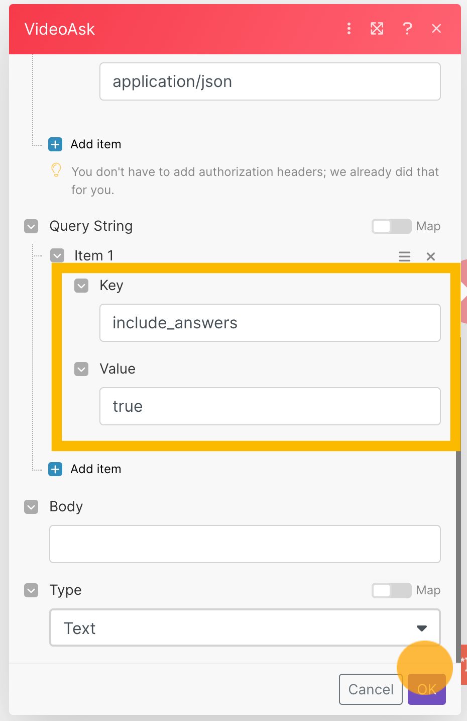Collapse the Item 1 chevron
Viewport: 467px width, 721px height.
pyautogui.click(x=57, y=255)
